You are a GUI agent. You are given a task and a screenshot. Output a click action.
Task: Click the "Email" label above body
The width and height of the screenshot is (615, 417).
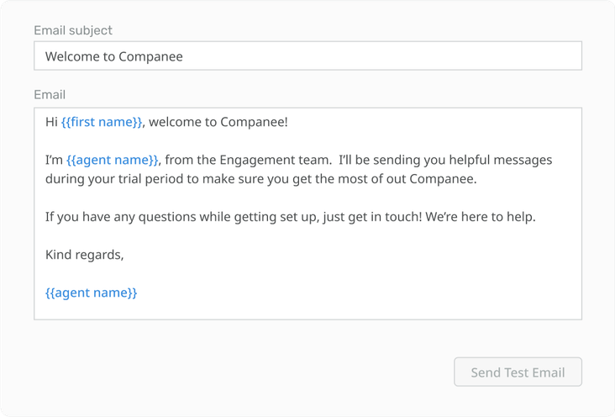tap(50, 95)
